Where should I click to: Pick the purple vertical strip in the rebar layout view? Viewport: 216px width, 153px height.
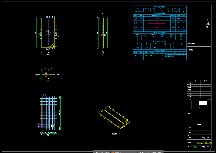(48, 113)
